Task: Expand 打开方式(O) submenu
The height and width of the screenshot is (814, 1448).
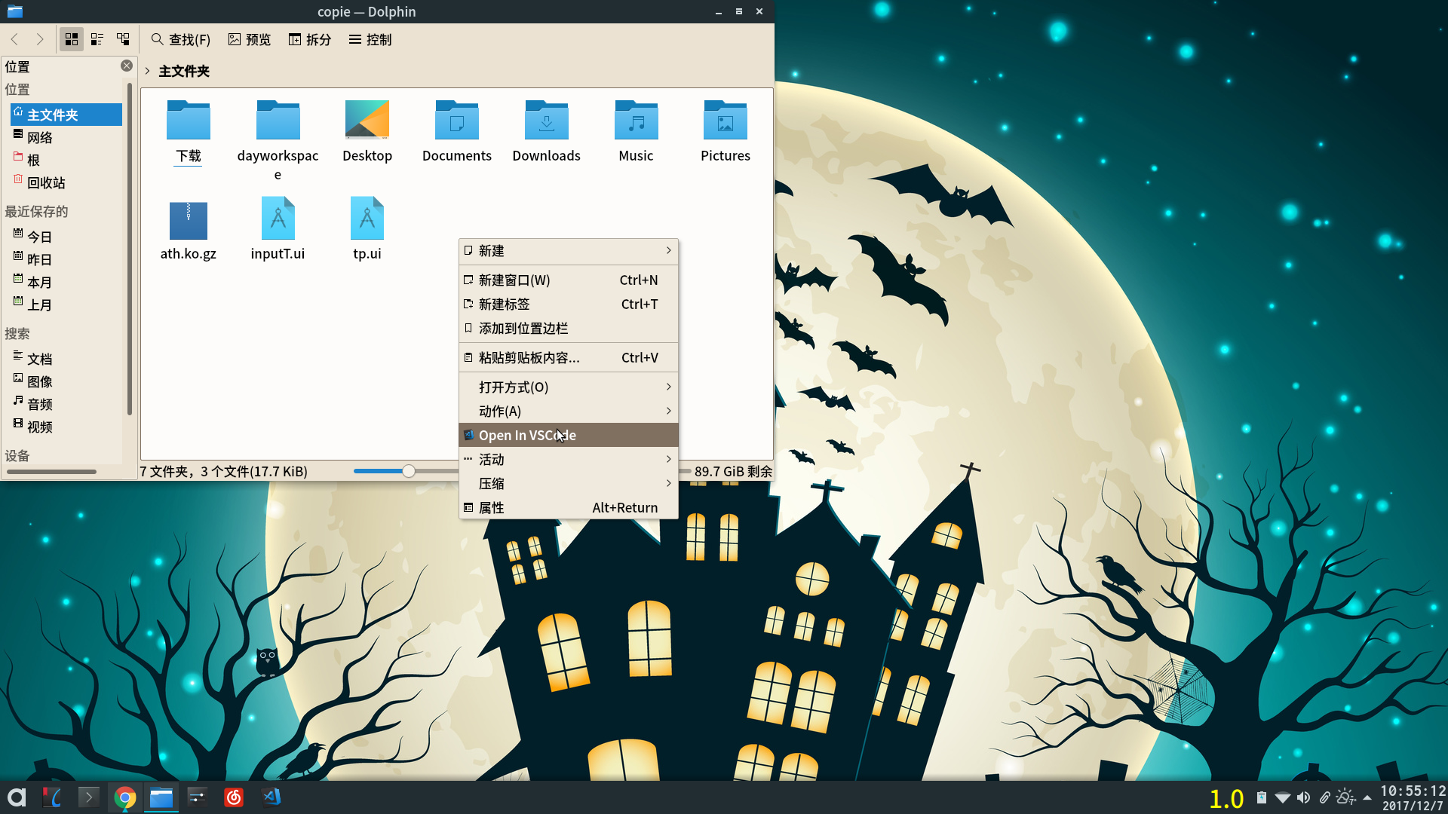Action: pyautogui.click(x=569, y=387)
